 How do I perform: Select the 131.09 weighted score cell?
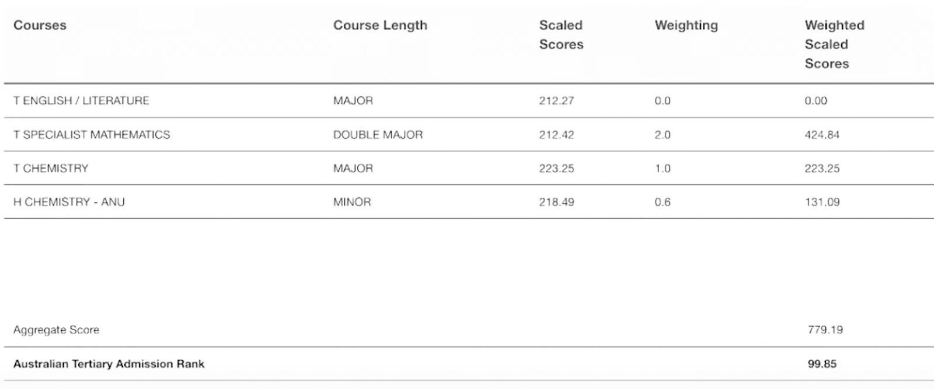(822, 202)
